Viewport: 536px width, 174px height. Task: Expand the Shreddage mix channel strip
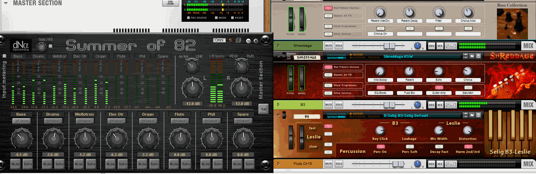[x=278, y=46]
